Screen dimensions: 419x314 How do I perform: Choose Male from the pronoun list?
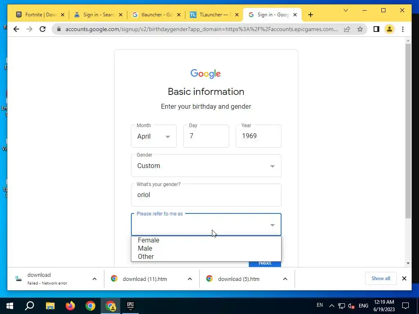tap(206, 248)
